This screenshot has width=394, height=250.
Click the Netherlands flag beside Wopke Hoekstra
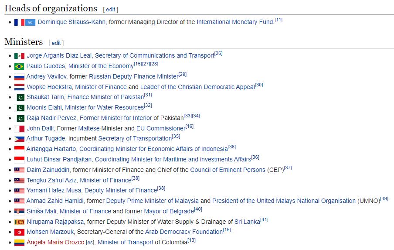(19, 87)
